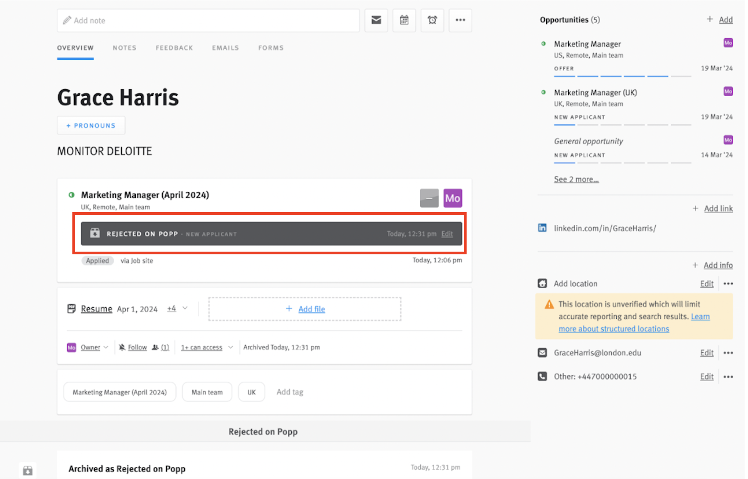Click the Offer stage progress bar

[x=622, y=76]
